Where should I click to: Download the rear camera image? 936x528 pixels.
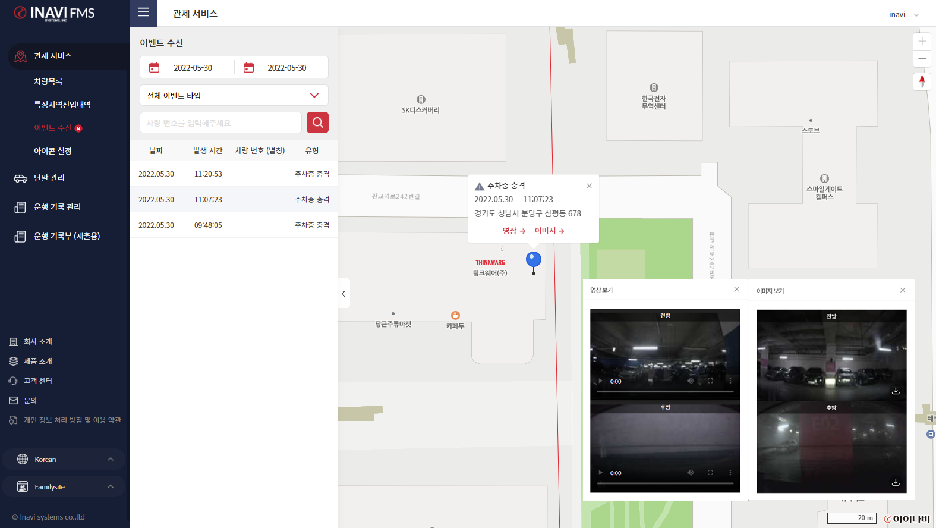896,482
